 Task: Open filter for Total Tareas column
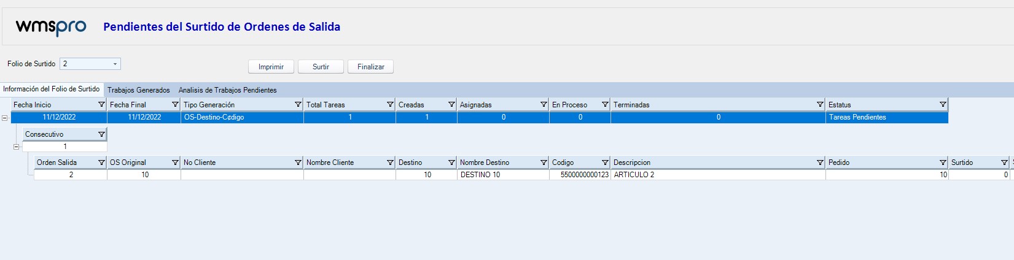390,105
